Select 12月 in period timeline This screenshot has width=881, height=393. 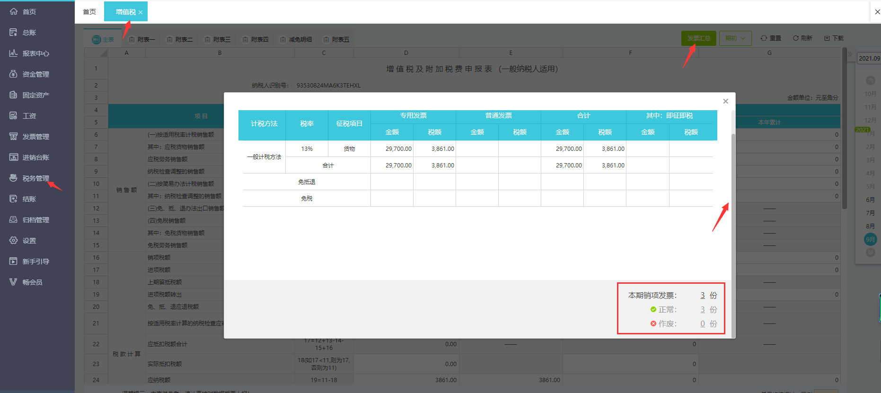[x=871, y=121]
